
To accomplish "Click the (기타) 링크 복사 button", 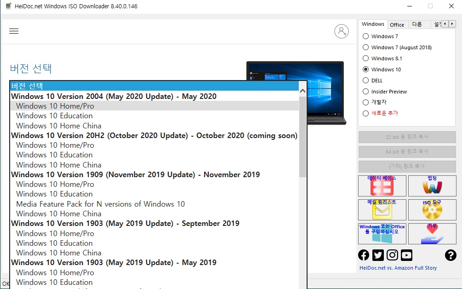I will tap(407, 167).
